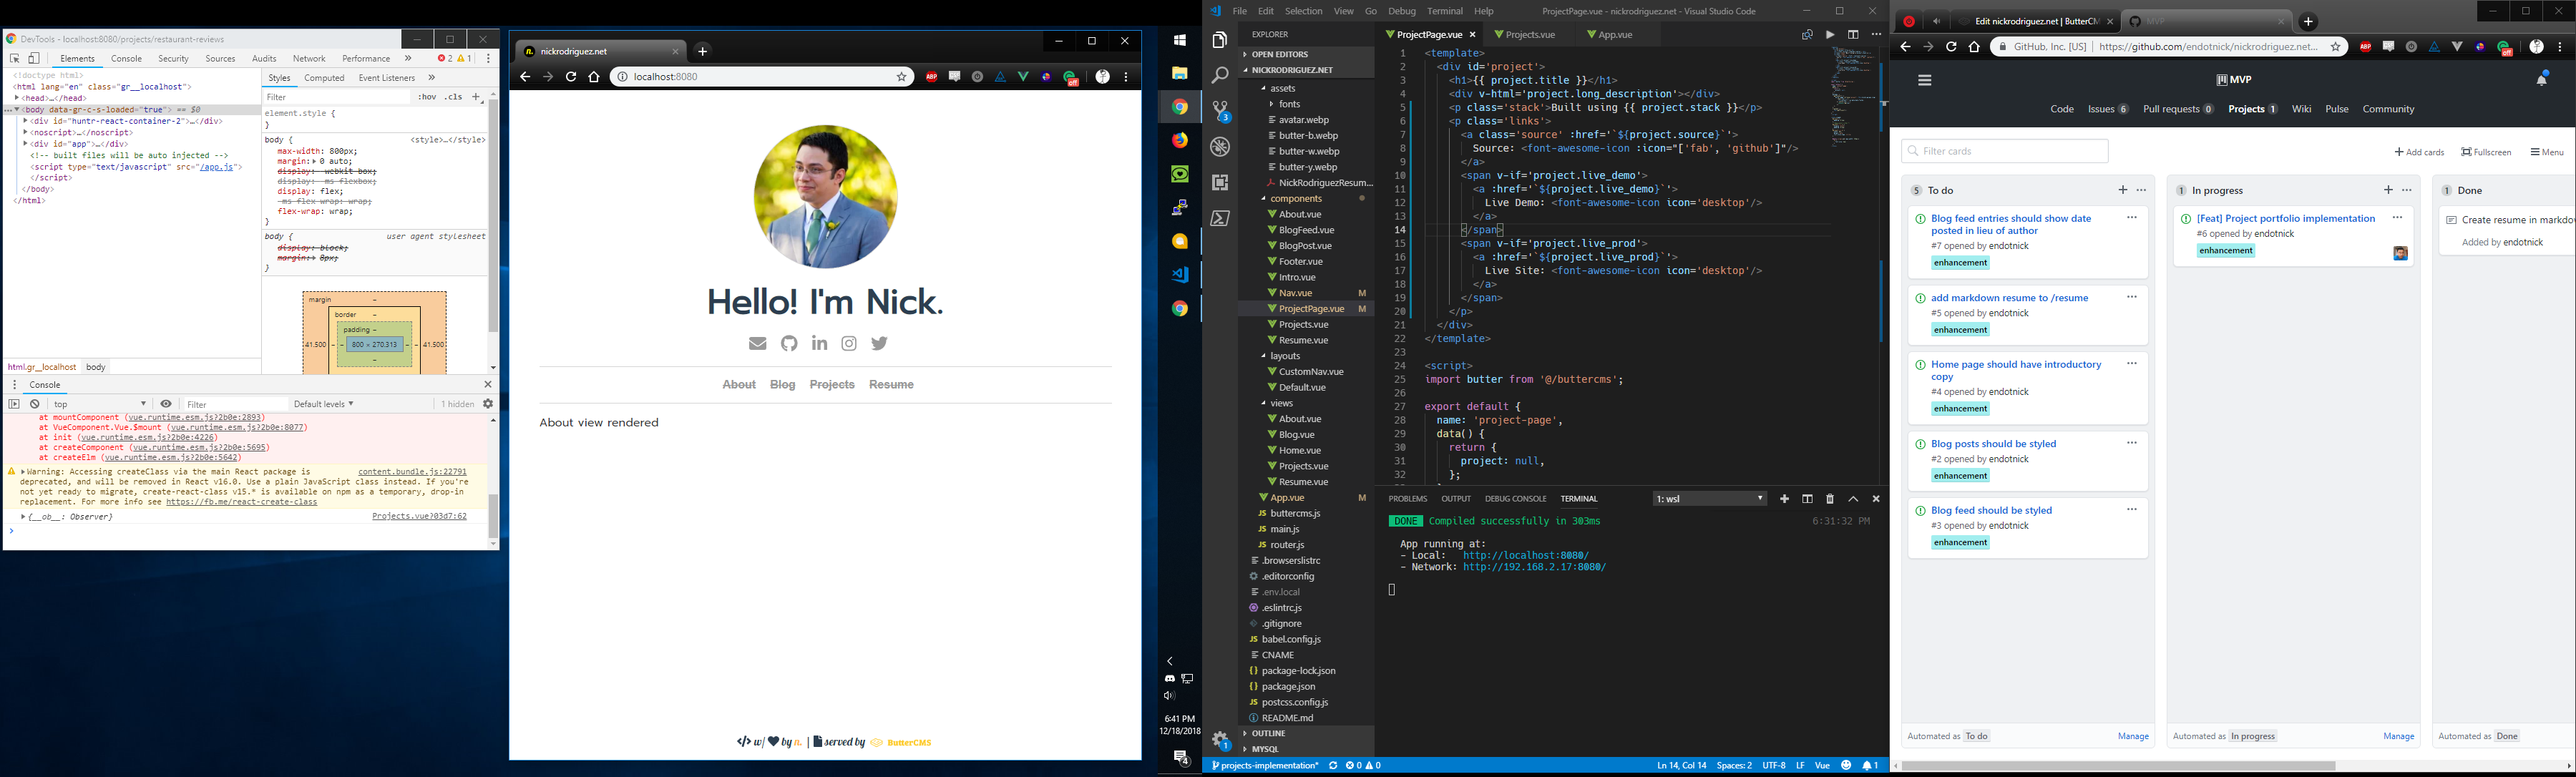Click Adblock Plus extension icon in GitHub browser
Image resolution: width=2576 pixels, height=777 pixels.
[2366, 47]
